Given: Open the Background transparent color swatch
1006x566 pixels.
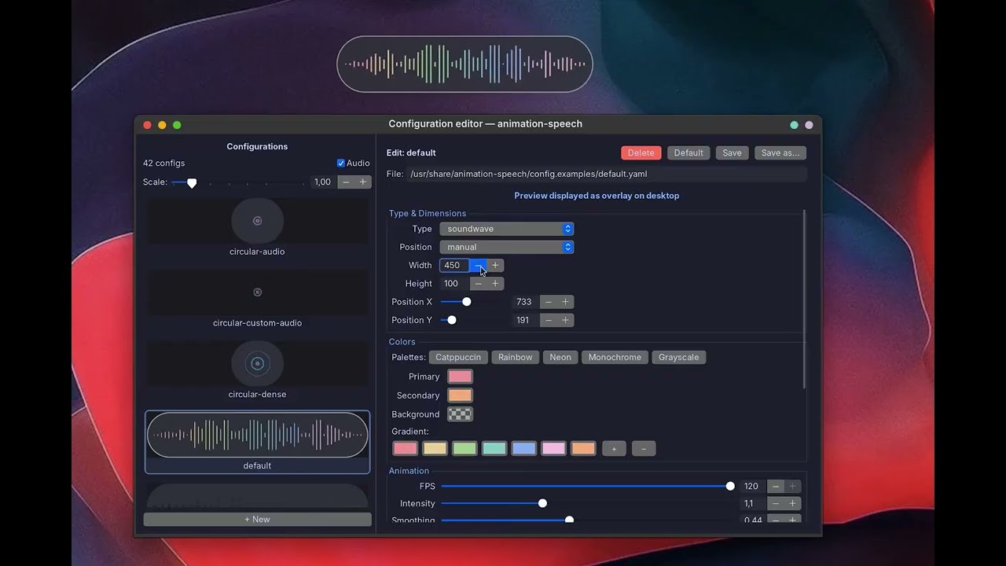Looking at the screenshot, I should pos(460,414).
